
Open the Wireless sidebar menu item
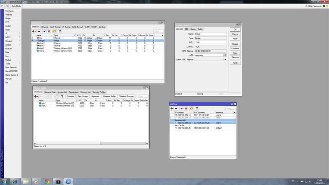tap(9, 15)
